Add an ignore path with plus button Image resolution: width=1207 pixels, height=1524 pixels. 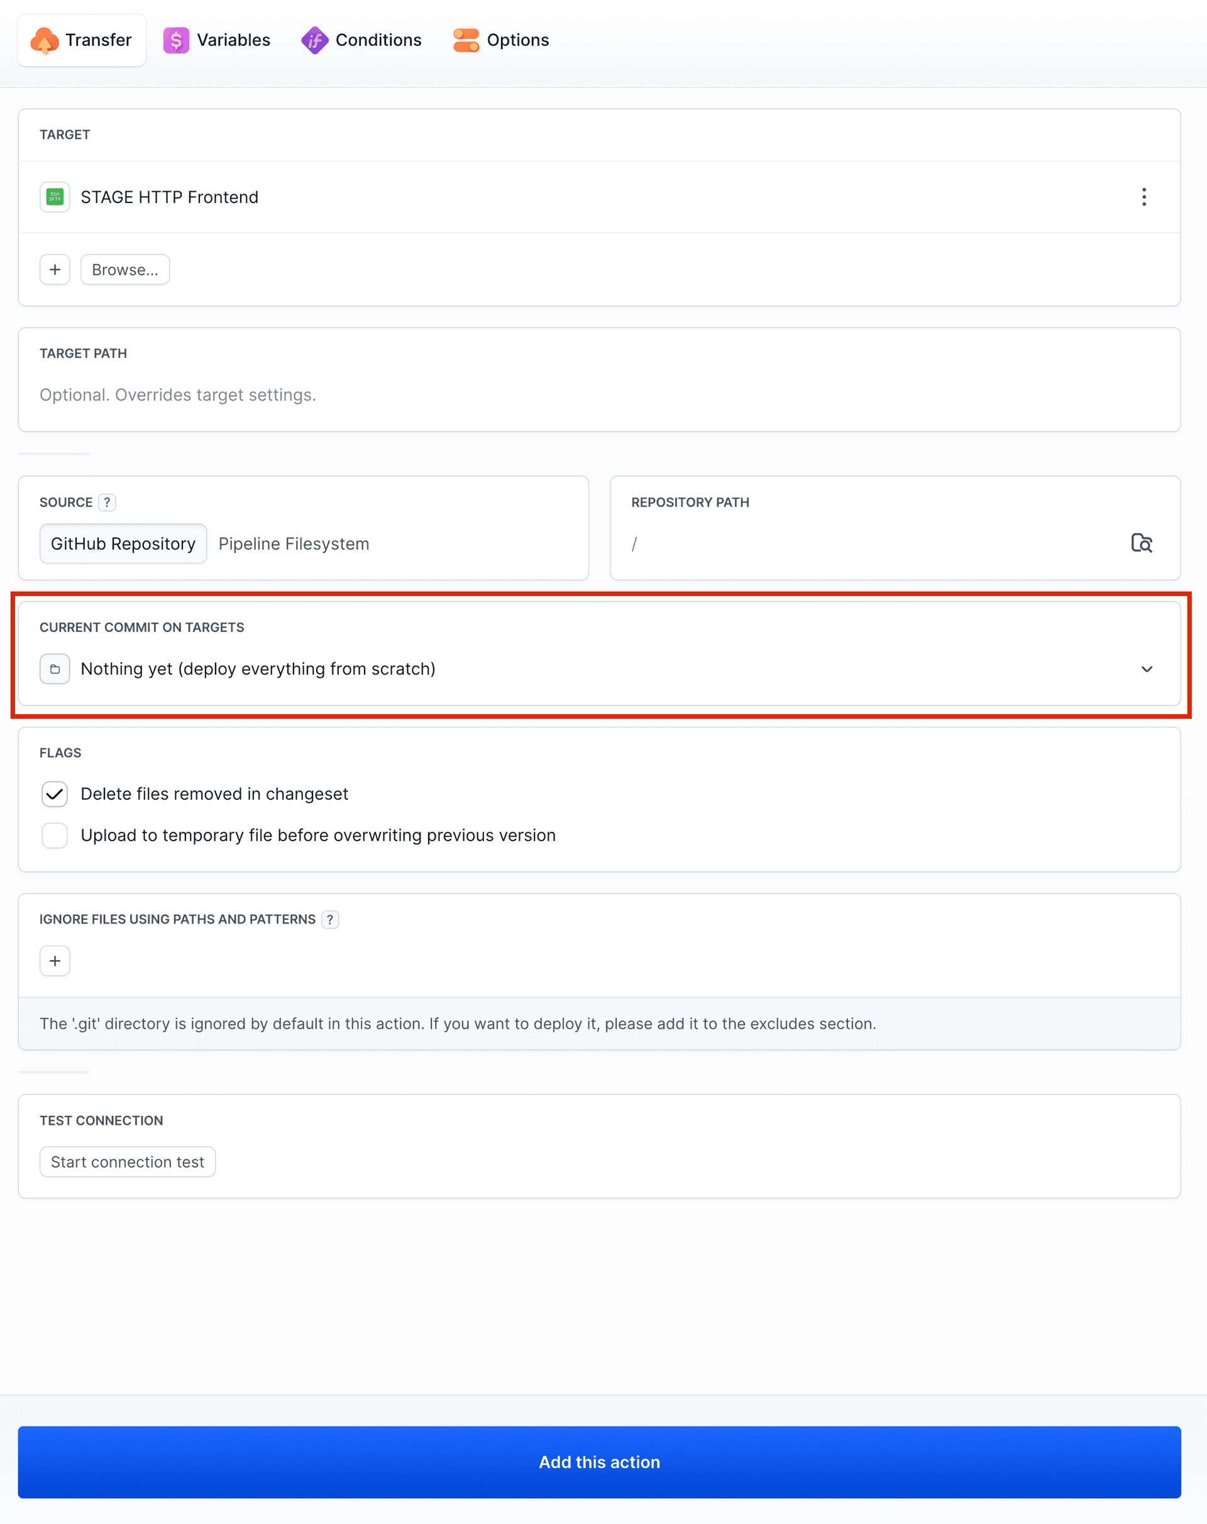pyautogui.click(x=55, y=961)
